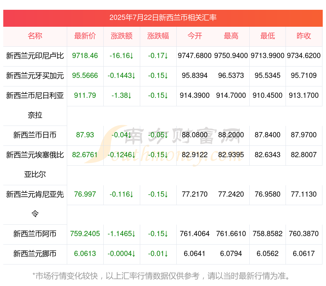Click the latest price 95.5666
This screenshot has height=286, width=326.
click(85, 76)
